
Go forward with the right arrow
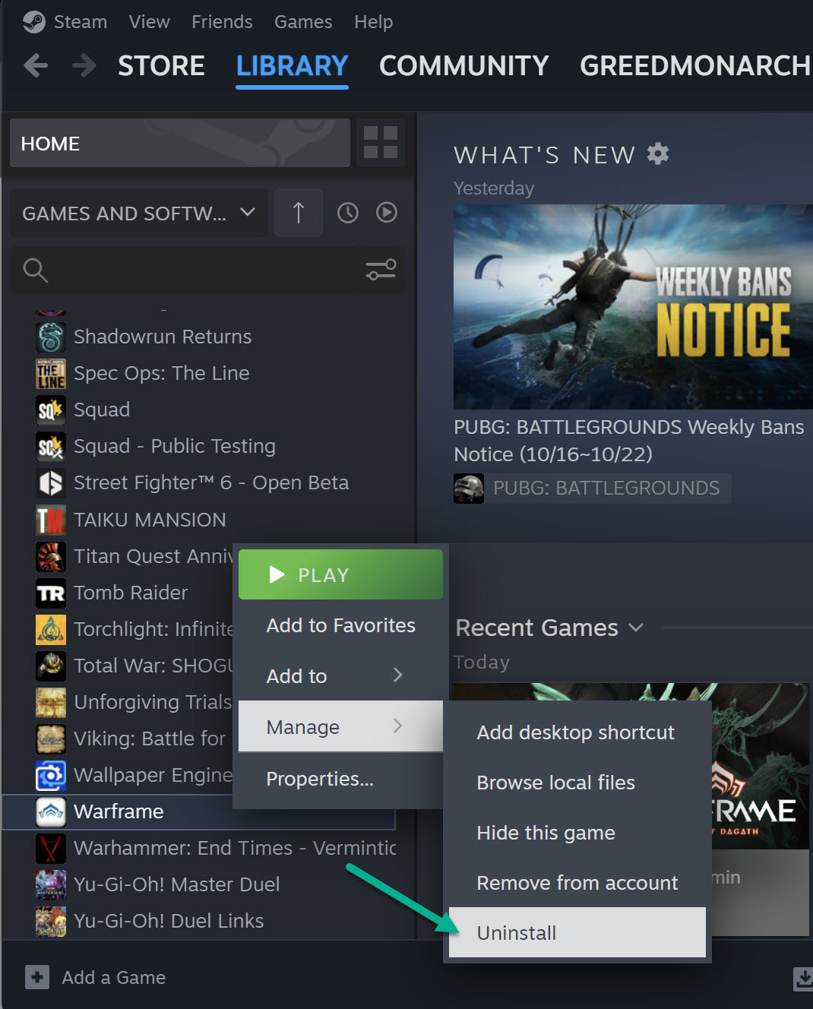tap(84, 66)
